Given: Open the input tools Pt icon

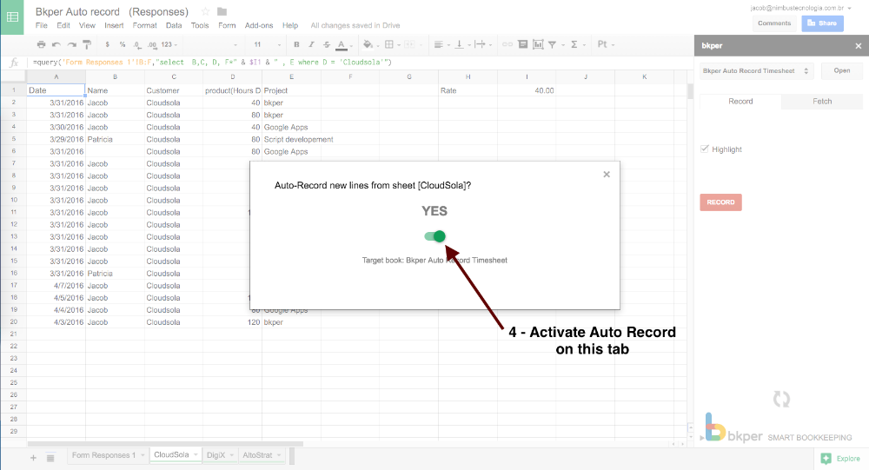Looking at the screenshot, I should [602, 44].
